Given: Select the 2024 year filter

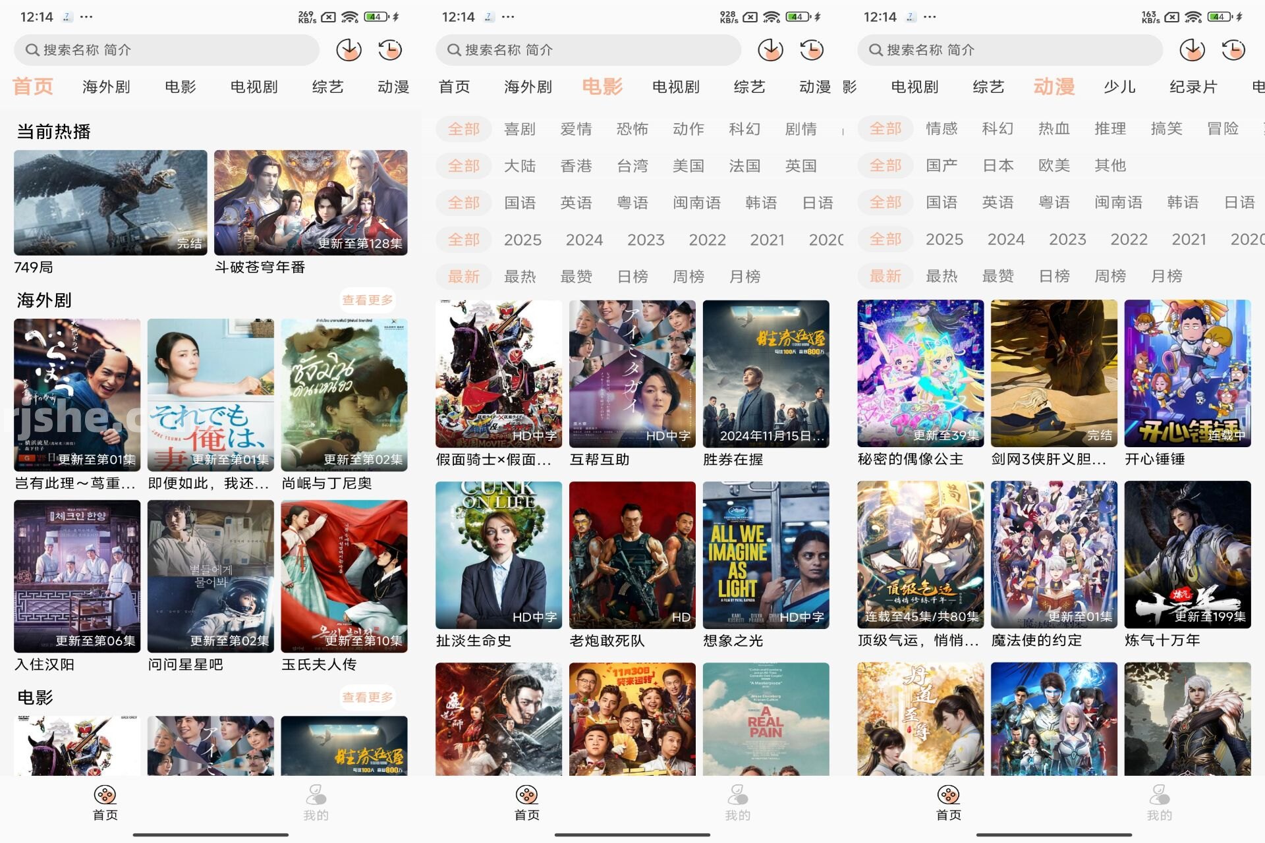Looking at the screenshot, I should [584, 239].
